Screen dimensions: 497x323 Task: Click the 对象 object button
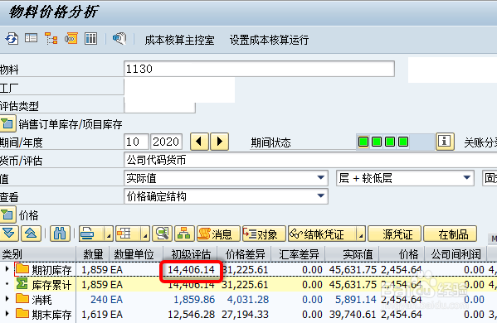(x=264, y=234)
